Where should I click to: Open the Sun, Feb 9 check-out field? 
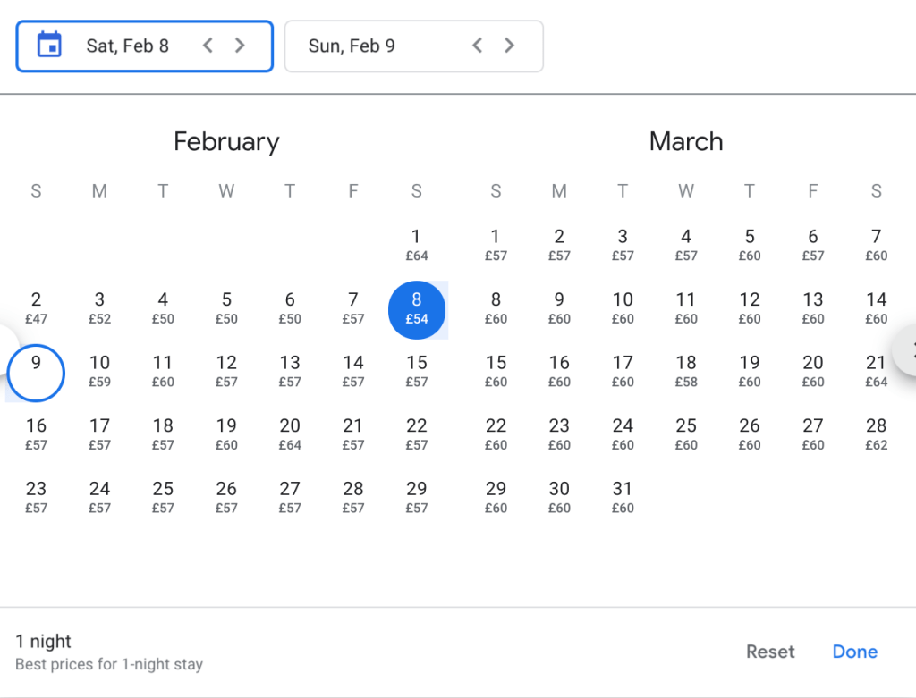pyautogui.click(x=376, y=46)
